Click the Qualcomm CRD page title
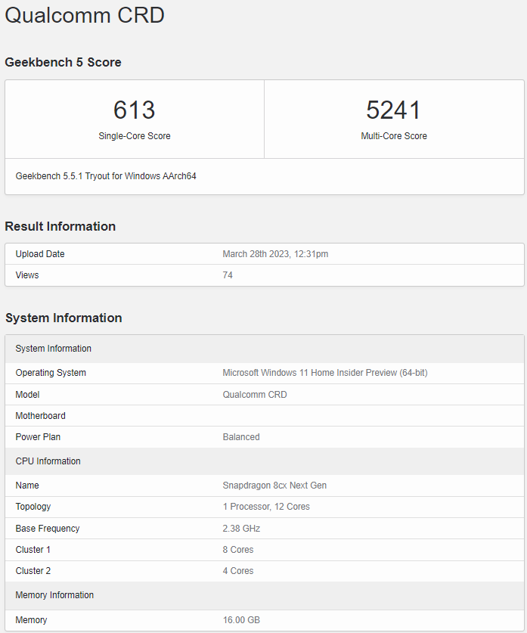 [85, 15]
